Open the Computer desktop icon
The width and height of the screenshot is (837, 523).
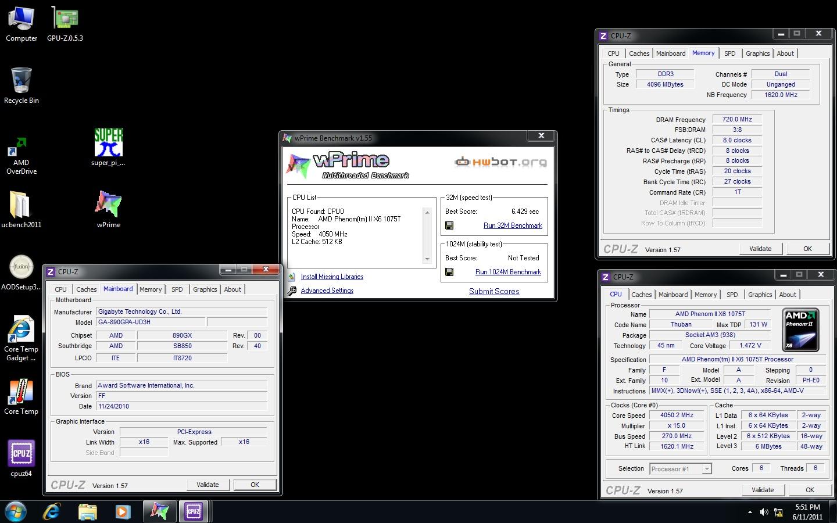tap(22, 23)
